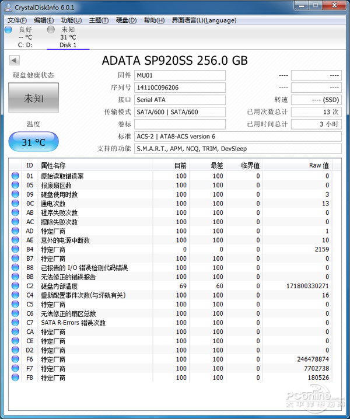Screen dimensions: 350x419
Task: Click the status orb for attribute 01
Action: coord(15,176)
